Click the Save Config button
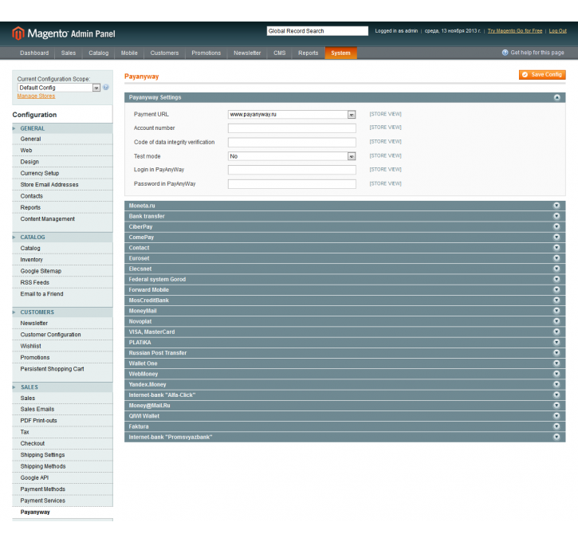 tap(542, 74)
